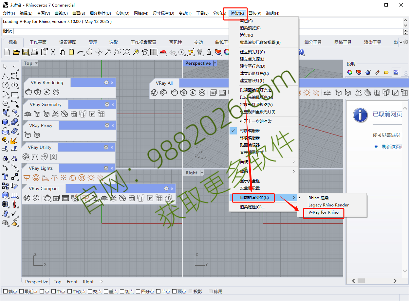Image resolution: width=409 pixels, height=301 pixels.
Task: Switch to the 工作平面 toolbar tab
Action: coord(38,42)
